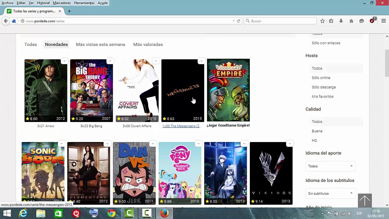Viewport: 389px width, 219px height.
Task: Open the volume speaker tray icon
Action: tap(350, 214)
